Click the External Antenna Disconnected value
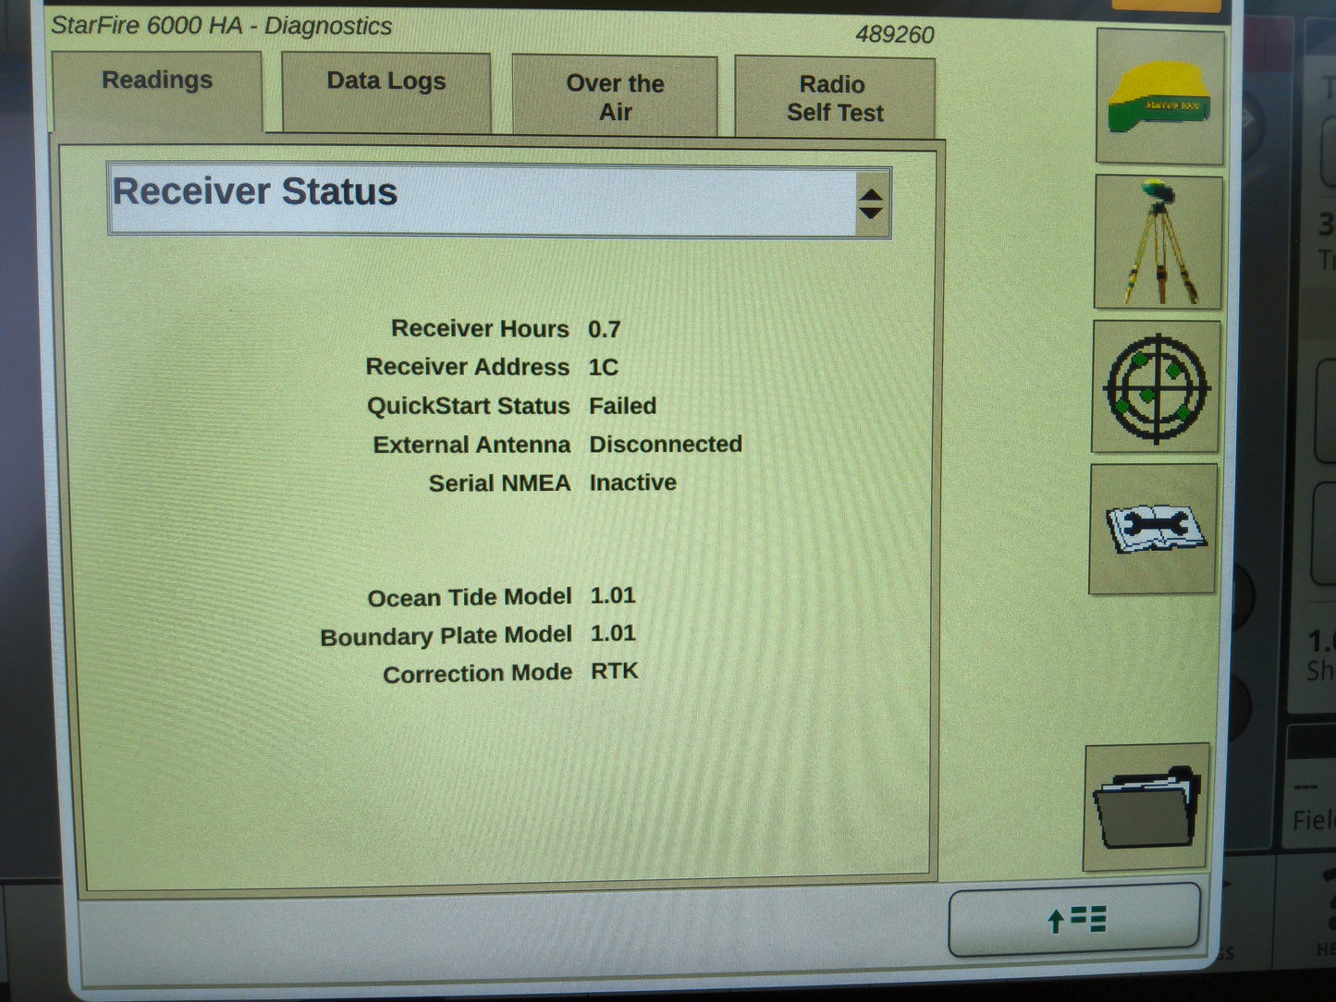The width and height of the screenshot is (1336, 1002). [666, 444]
